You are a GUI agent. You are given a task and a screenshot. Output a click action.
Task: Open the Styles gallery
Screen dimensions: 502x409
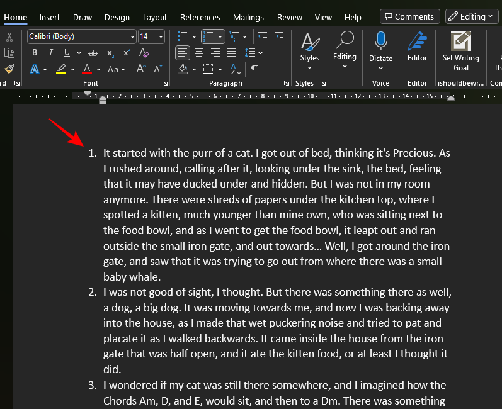310,51
